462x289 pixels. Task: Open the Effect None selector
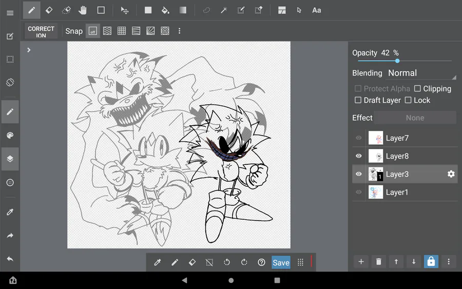click(415, 118)
